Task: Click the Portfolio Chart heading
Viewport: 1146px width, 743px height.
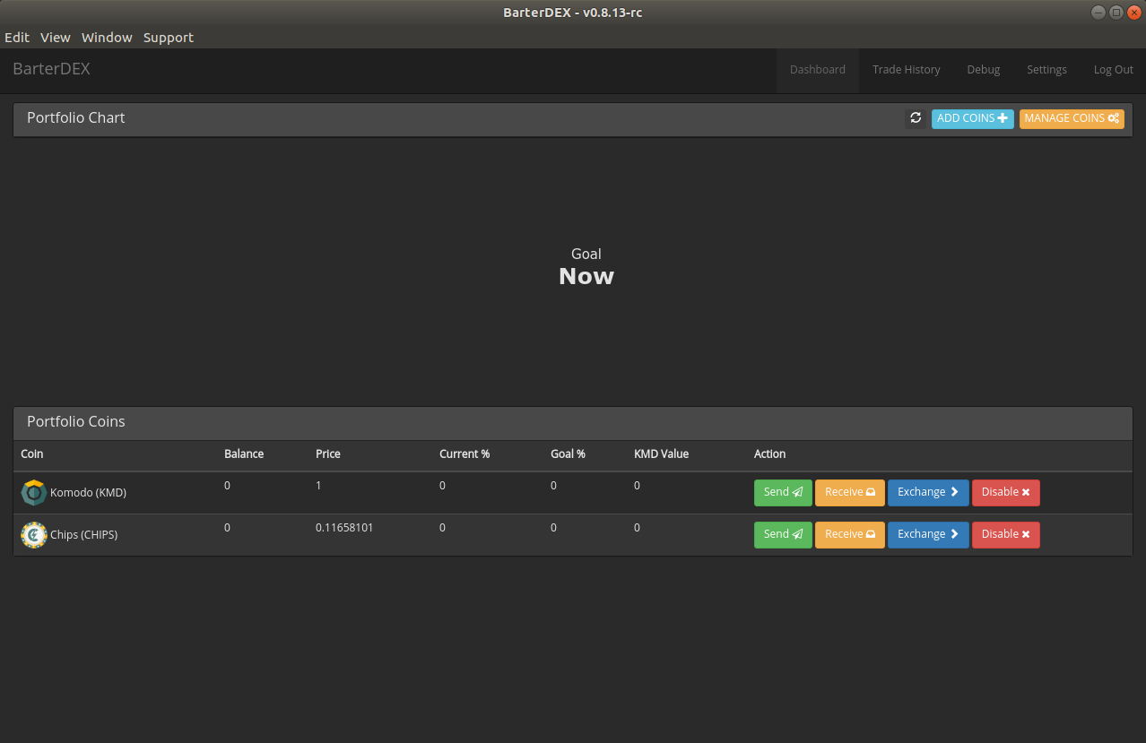Action: 76,118
